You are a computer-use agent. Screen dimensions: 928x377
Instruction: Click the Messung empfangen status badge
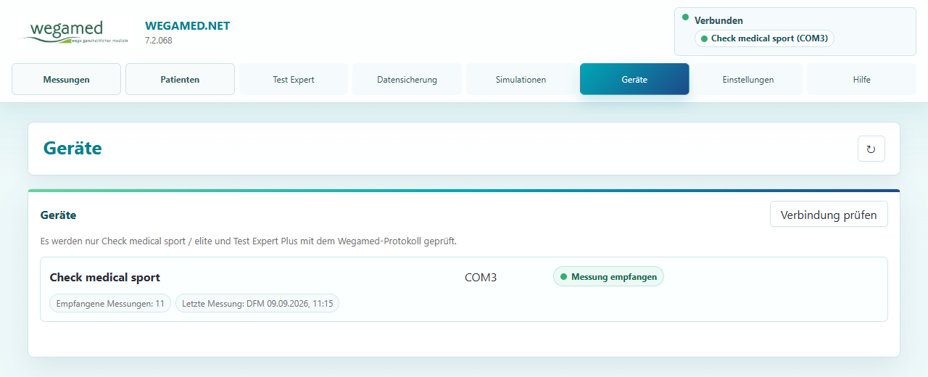click(608, 276)
